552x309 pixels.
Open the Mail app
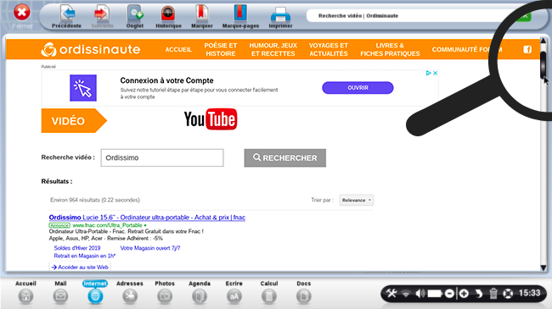(x=60, y=292)
